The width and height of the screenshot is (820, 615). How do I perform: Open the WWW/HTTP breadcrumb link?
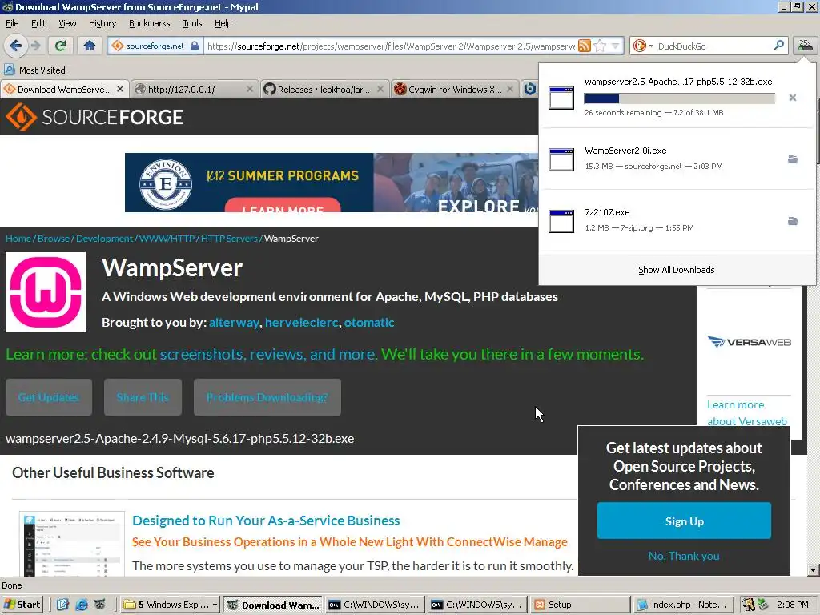point(167,239)
